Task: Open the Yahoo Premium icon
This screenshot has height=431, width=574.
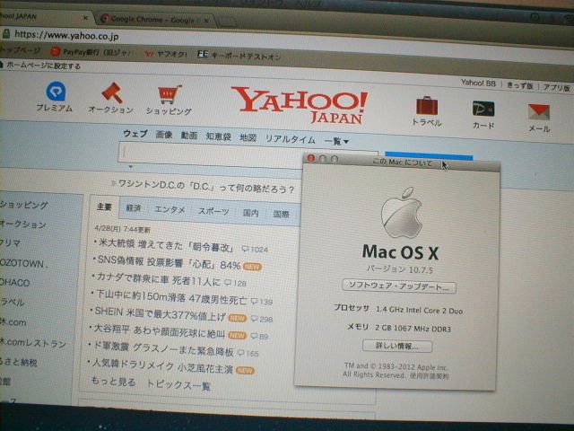Action: click(56, 91)
